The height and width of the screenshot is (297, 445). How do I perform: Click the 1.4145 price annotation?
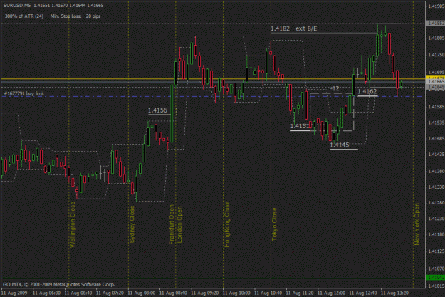click(340, 145)
